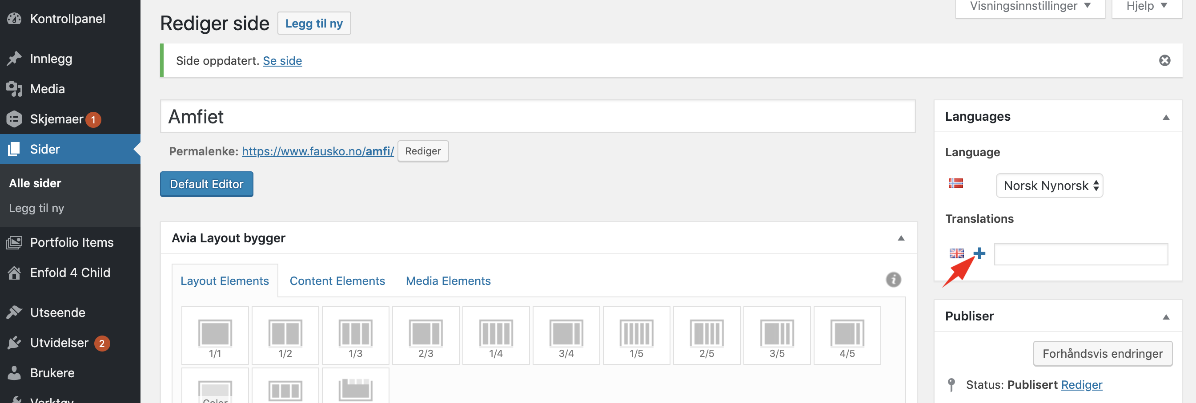Focus the English translation input field
1196x403 pixels.
[1081, 254]
